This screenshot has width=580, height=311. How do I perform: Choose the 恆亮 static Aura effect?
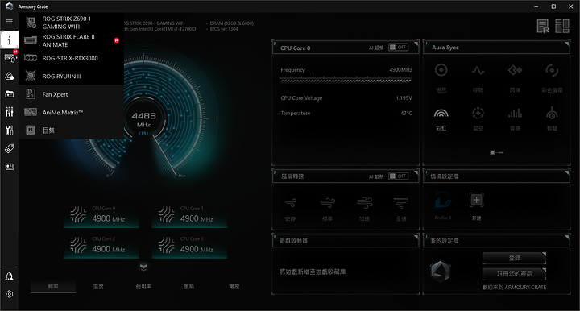tap(441, 77)
